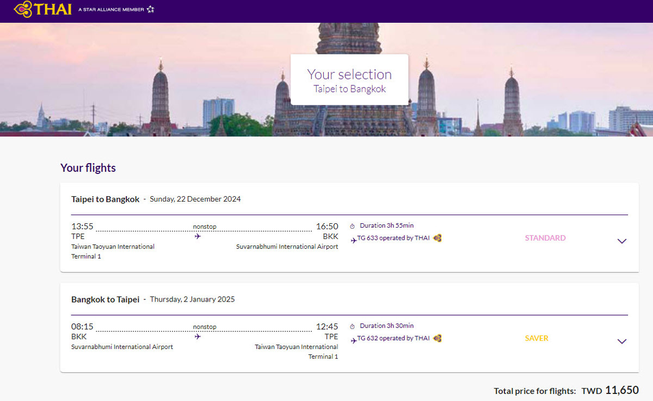Click 'Terminal 1' under the 12:45 arrival
Screen dimensions: 653x401
point(323,356)
